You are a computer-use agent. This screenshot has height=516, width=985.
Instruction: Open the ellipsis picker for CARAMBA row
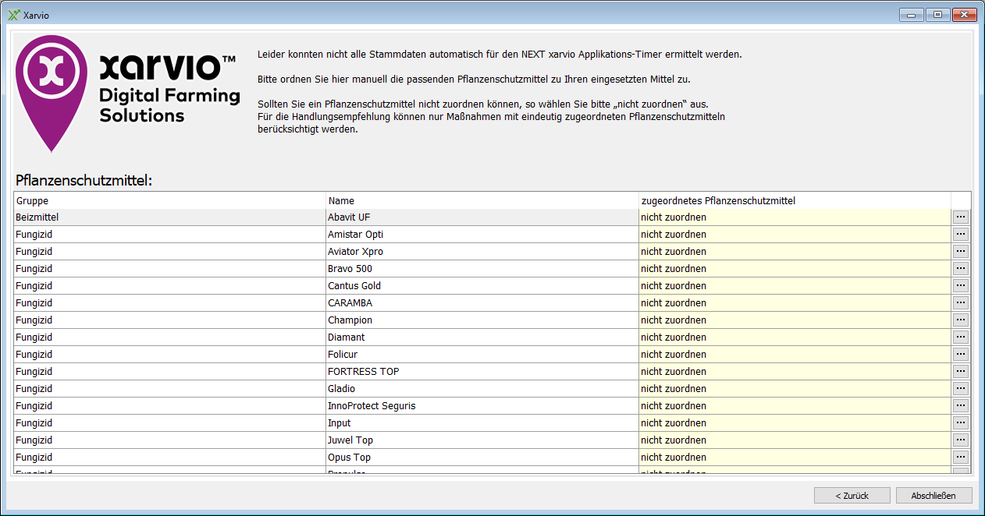tap(960, 302)
